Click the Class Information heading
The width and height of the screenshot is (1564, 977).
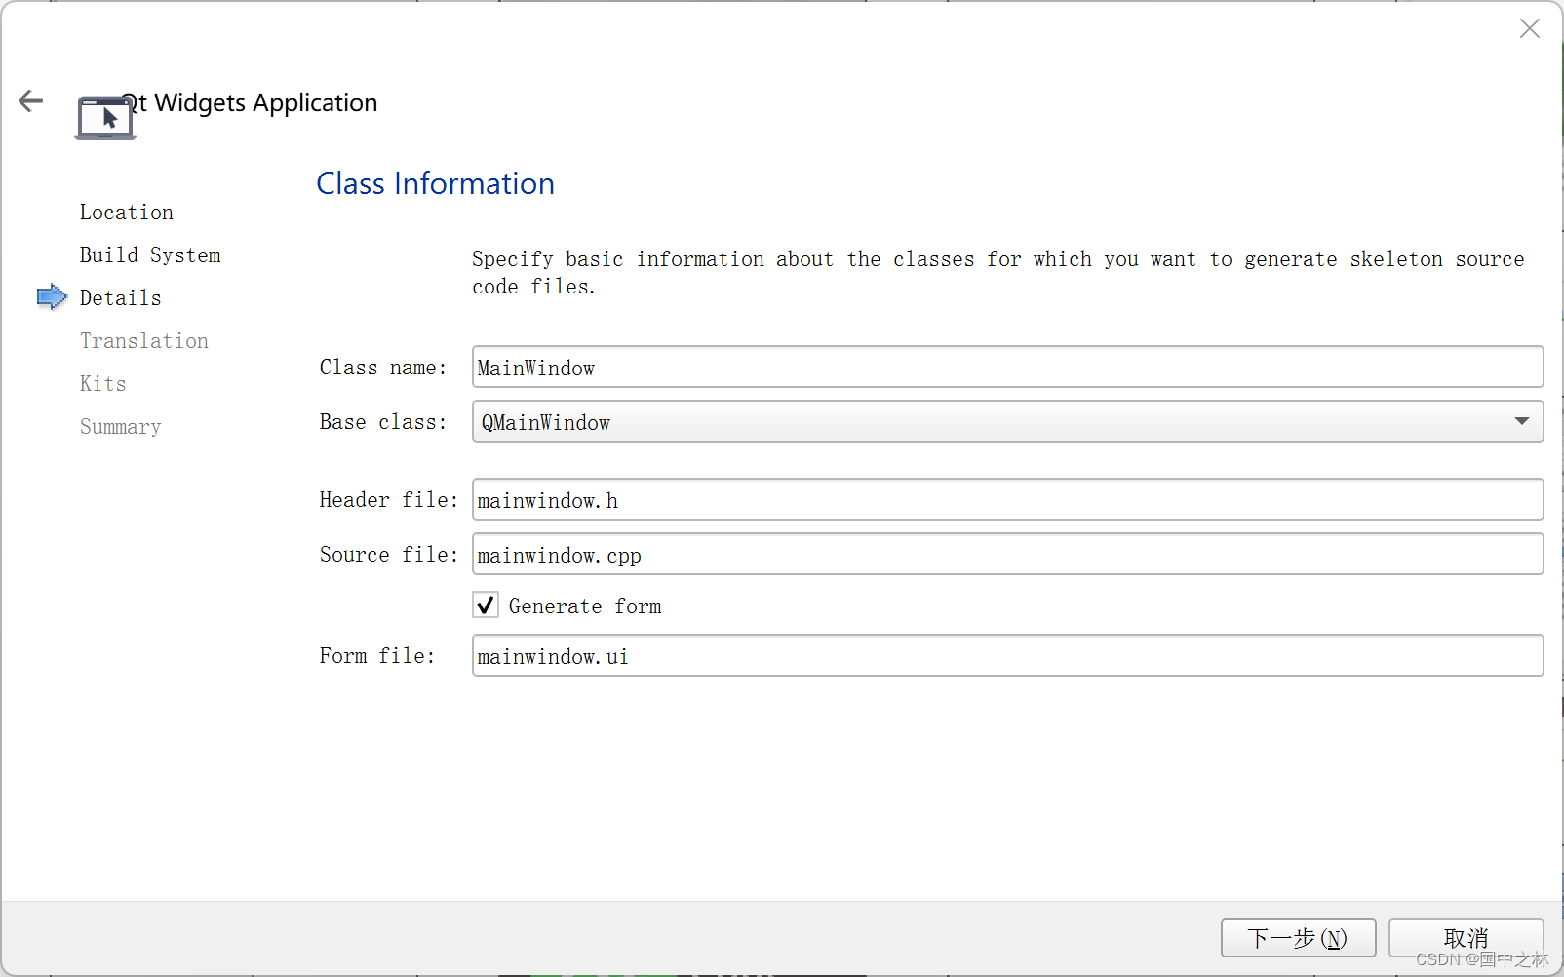point(436,183)
